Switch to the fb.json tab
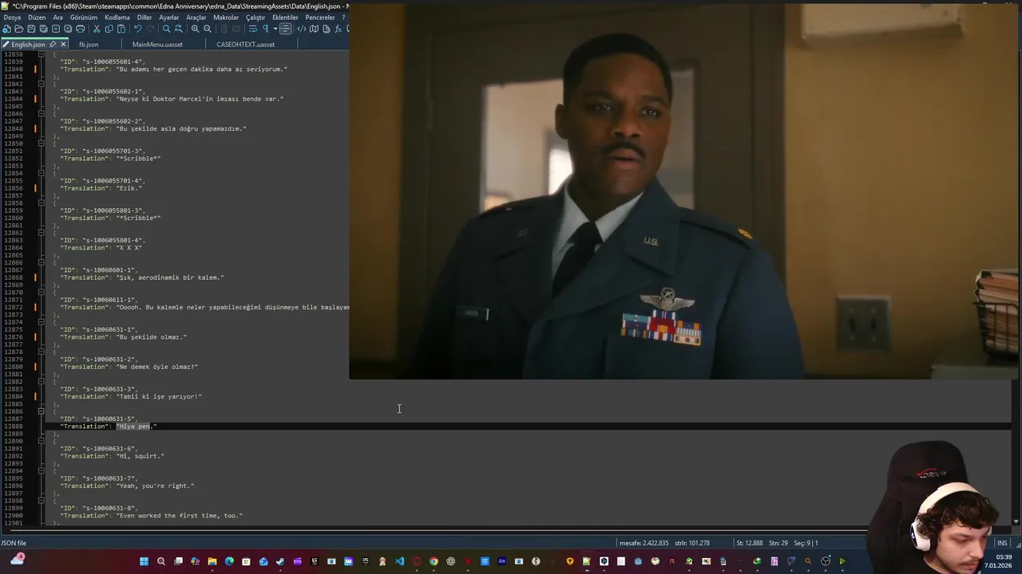 (x=89, y=45)
